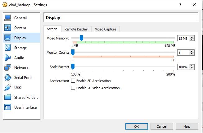
Task: Open the USB settings icon
Action: pos(8,88)
